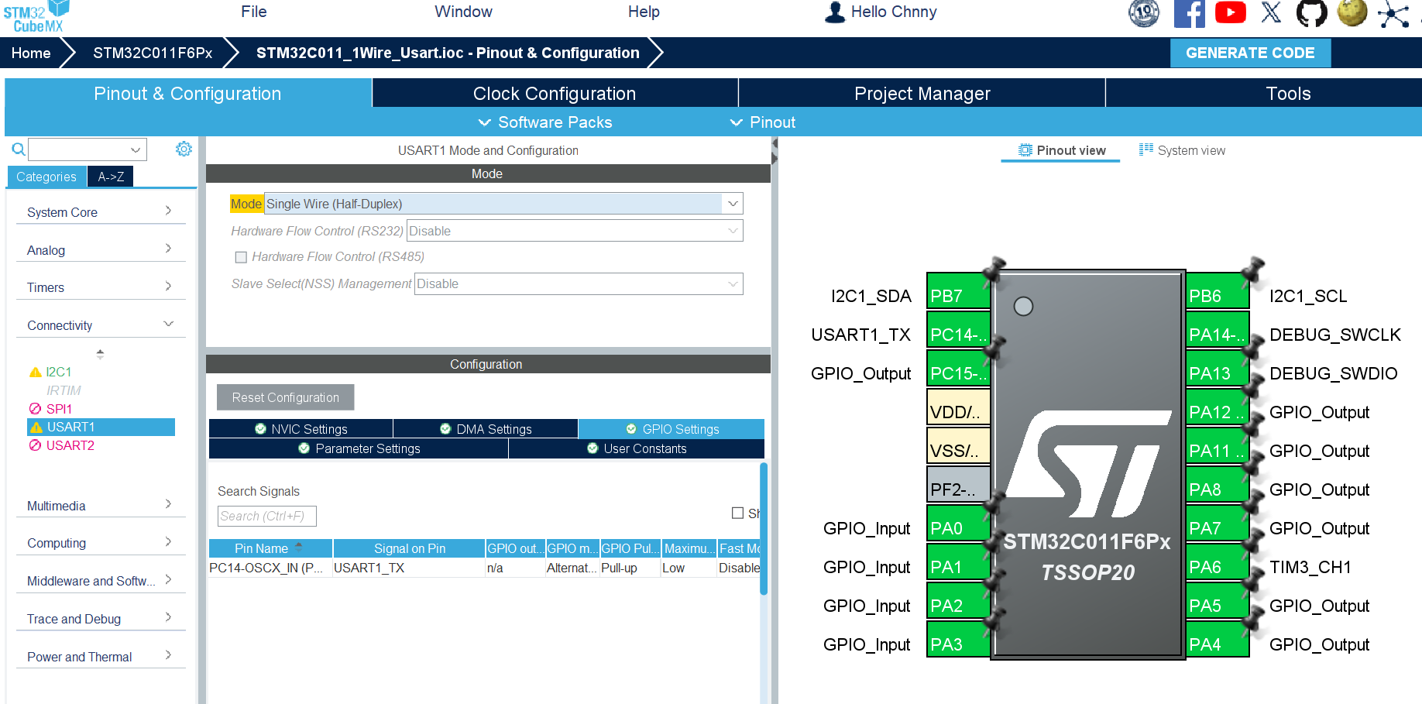Click the PA0 pin on the chip
The height and width of the screenshot is (704, 1422).
[x=958, y=524]
